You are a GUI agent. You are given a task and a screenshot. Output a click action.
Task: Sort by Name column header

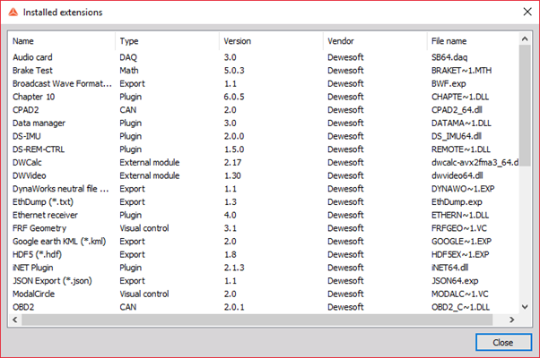[62, 41]
